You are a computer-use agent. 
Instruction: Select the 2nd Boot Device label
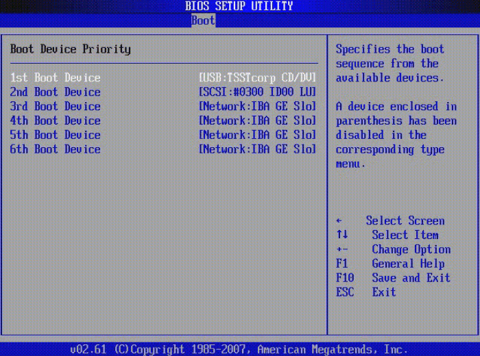pyautogui.click(x=55, y=92)
